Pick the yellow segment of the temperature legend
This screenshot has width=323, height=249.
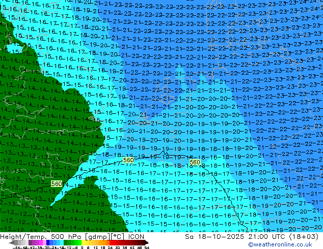pos(83,242)
